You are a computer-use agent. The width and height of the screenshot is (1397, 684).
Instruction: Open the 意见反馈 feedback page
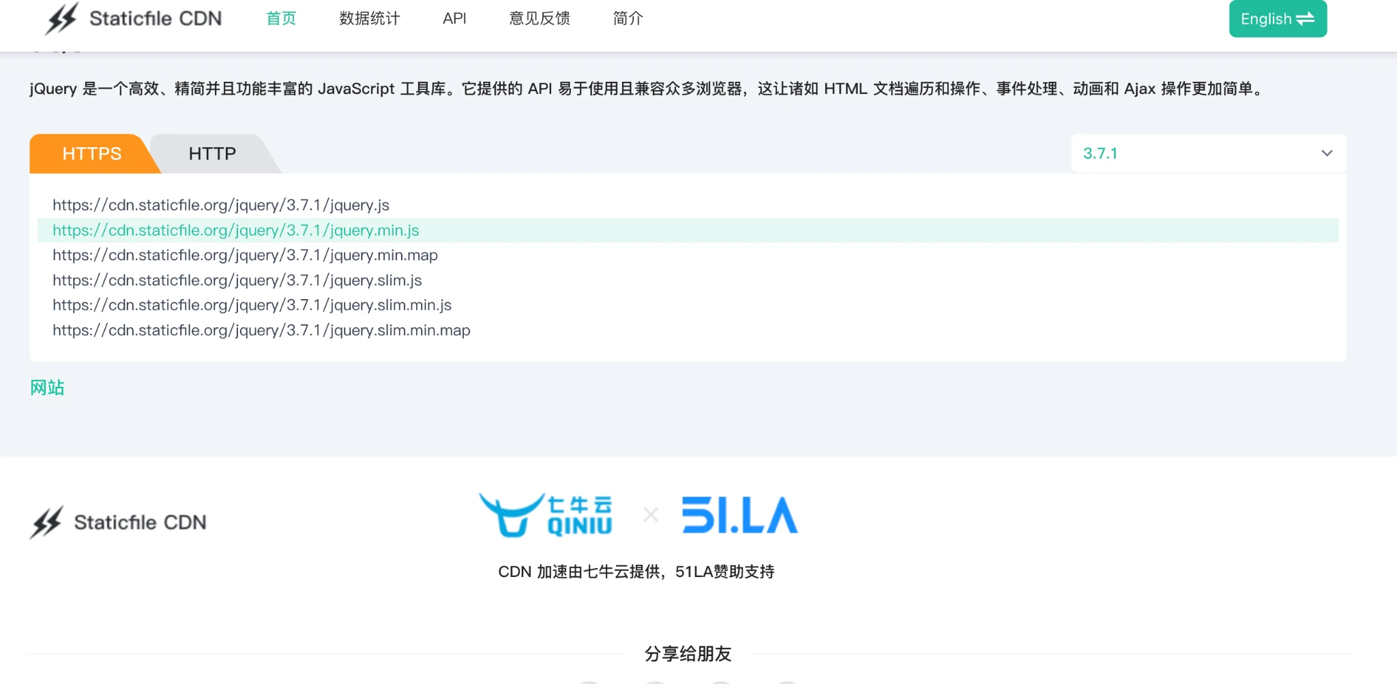(540, 18)
